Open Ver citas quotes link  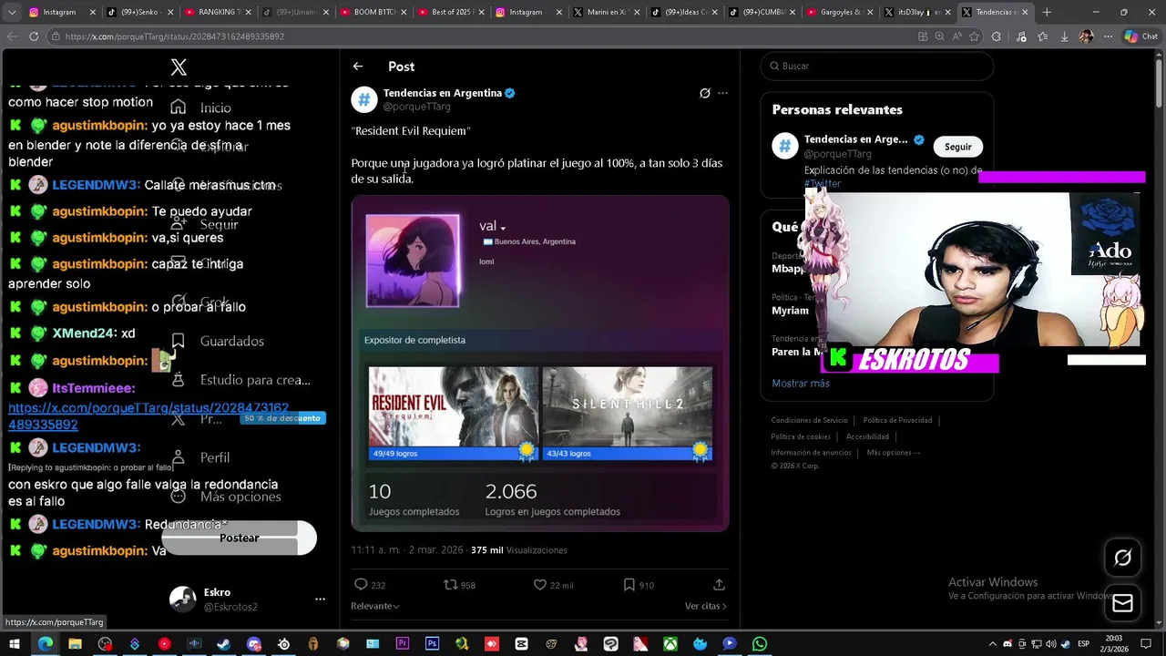click(706, 606)
